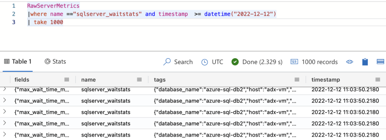Click the UTC clock icon
The height and width of the screenshot is (140, 386).
[x=205, y=62]
